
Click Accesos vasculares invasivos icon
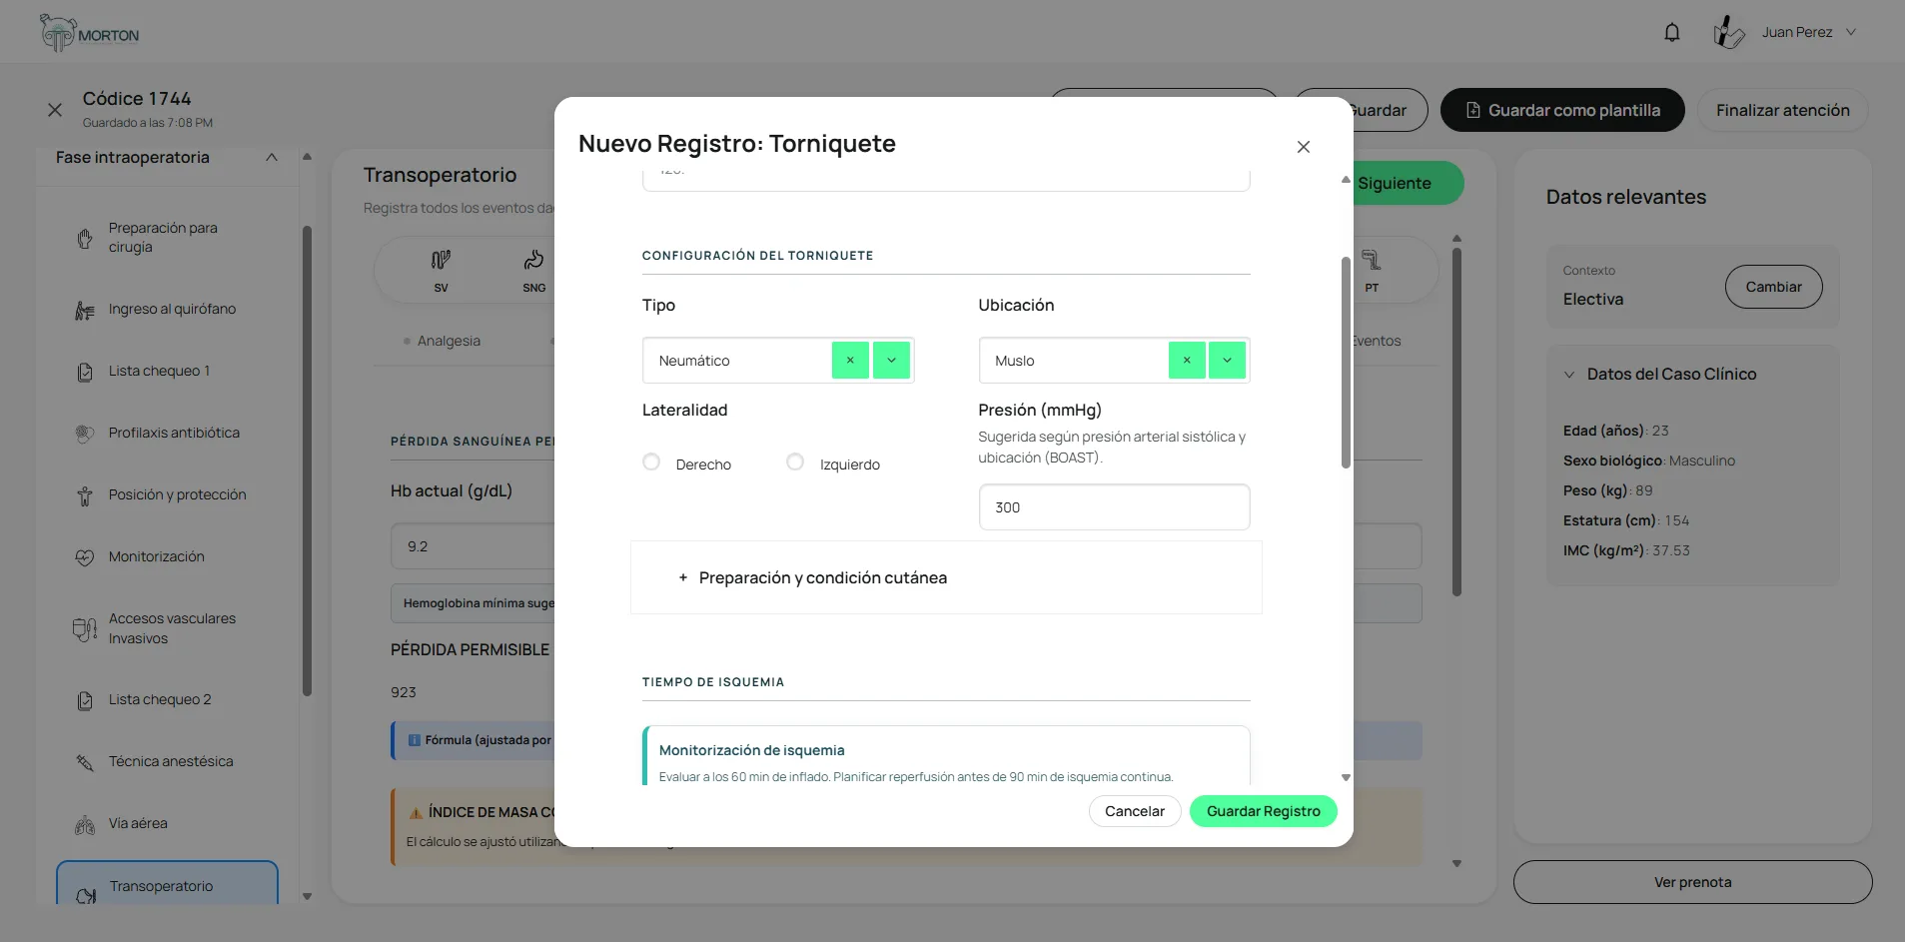point(85,629)
